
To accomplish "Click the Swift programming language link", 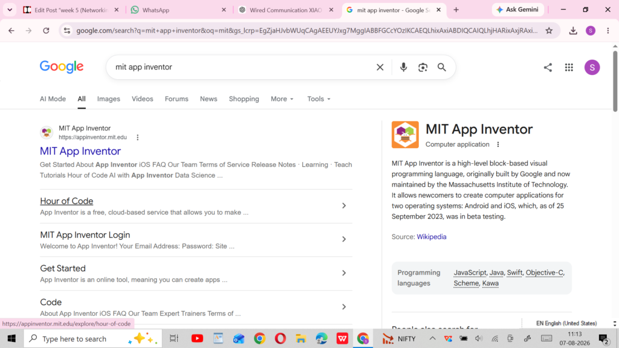I will tap(514, 272).
